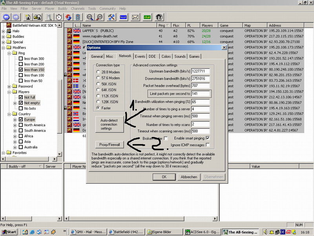
Task: Select the '56K ISDN' connection type
Action: tap(98, 84)
